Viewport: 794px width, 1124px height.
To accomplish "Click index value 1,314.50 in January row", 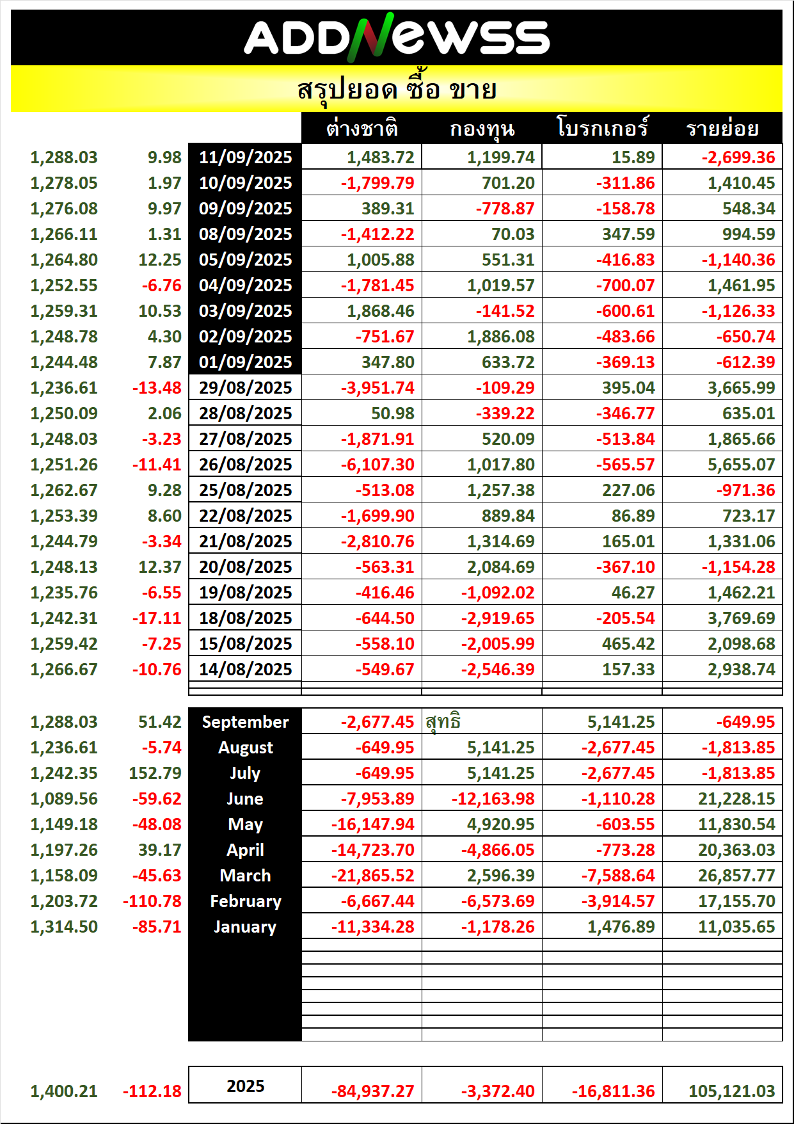I will coord(64,926).
